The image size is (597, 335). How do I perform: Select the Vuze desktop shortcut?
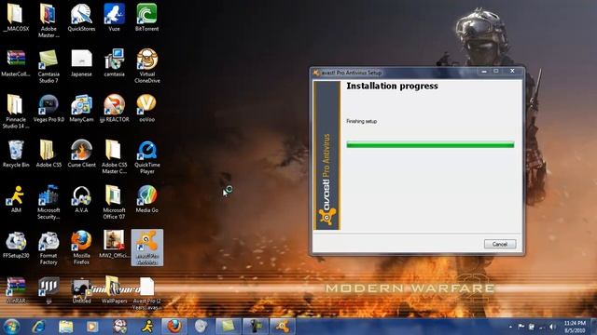click(x=114, y=17)
